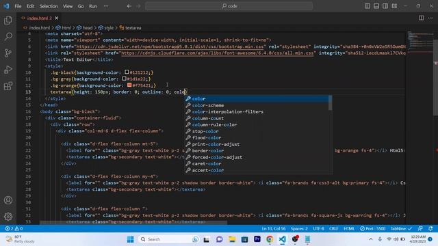The height and width of the screenshot is (246, 438).
Task: Go back with the navigation arrow
Action: click(129, 6)
